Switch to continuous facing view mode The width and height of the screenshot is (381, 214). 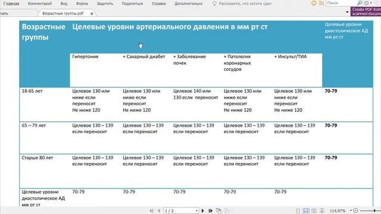pyautogui.click(x=322, y=210)
